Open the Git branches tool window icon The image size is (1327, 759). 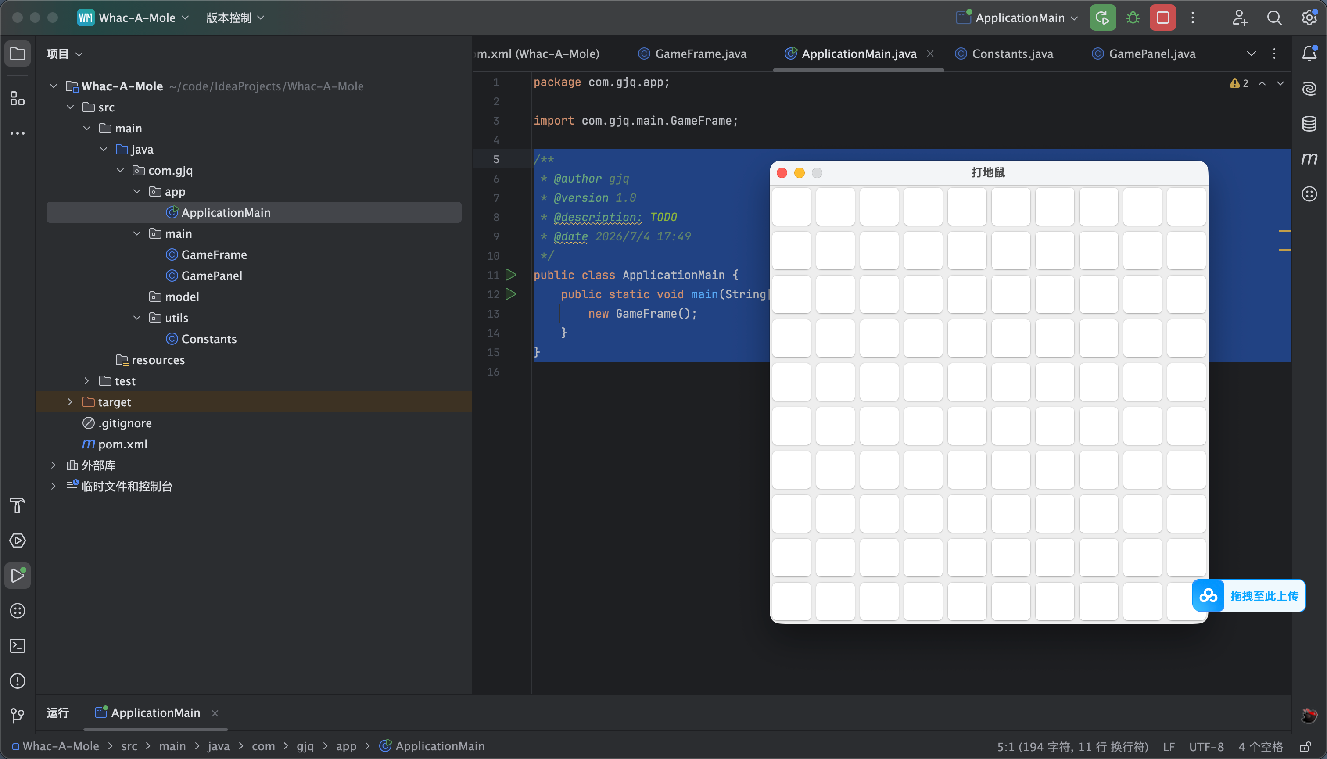[x=18, y=716]
